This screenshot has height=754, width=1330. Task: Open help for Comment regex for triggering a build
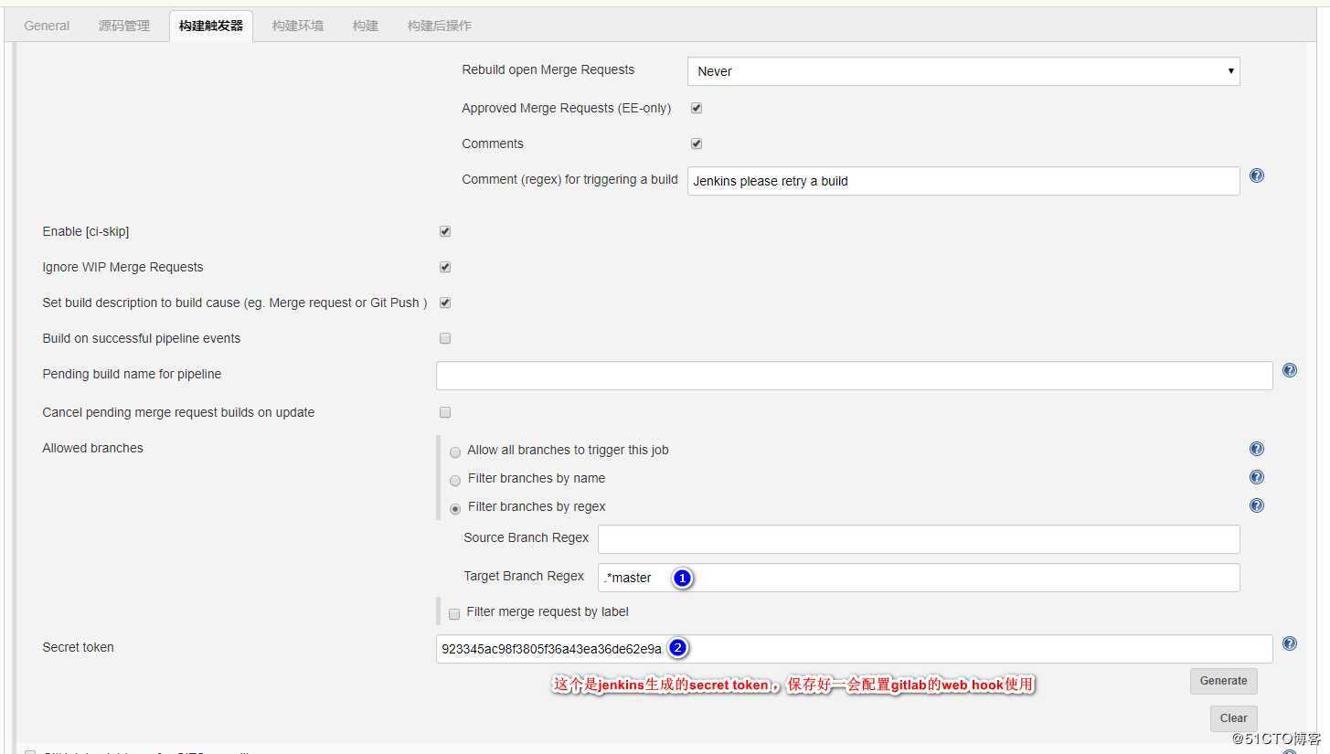coord(1257,175)
